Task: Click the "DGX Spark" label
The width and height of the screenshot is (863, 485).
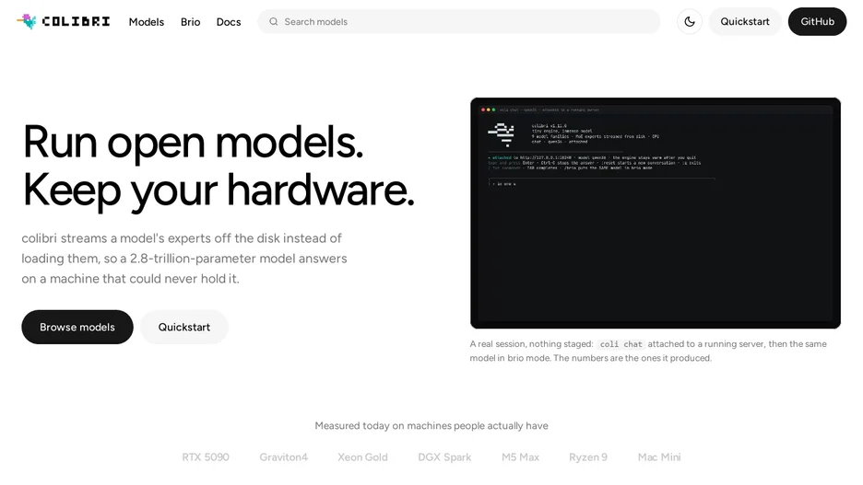Action: (x=444, y=457)
